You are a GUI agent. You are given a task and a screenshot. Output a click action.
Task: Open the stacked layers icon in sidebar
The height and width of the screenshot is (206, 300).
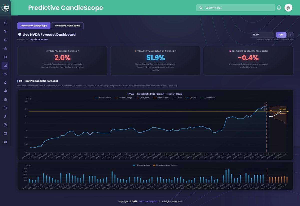coord(5,57)
